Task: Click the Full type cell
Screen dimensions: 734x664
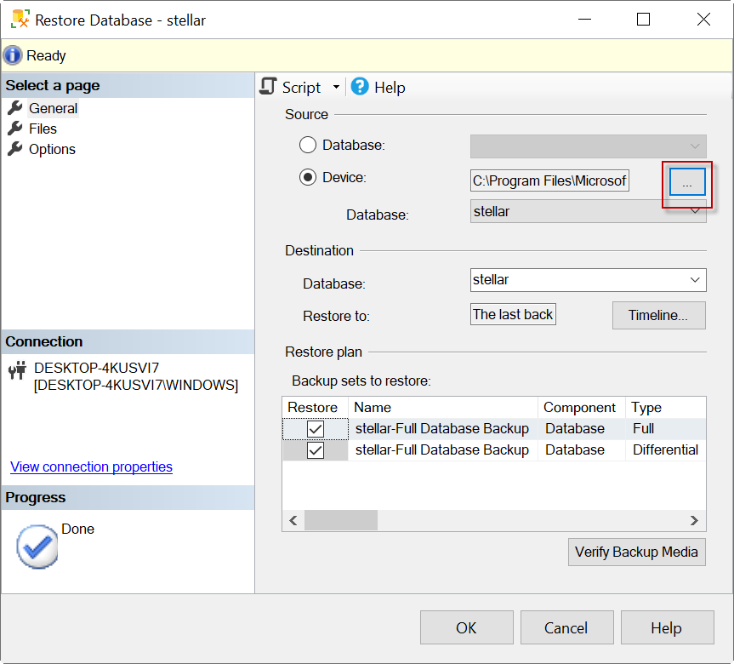Action: click(x=666, y=429)
